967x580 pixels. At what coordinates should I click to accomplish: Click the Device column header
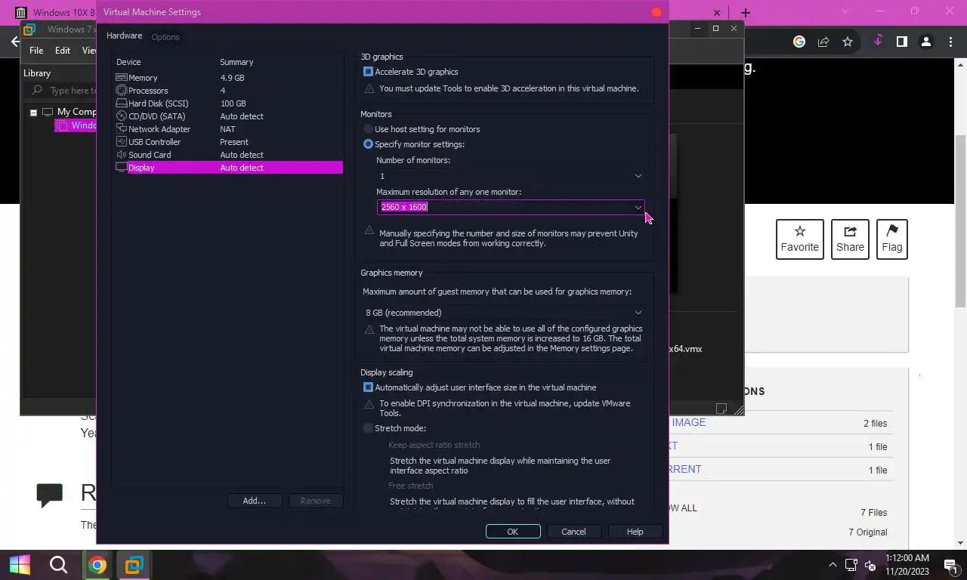(x=128, y=62)
